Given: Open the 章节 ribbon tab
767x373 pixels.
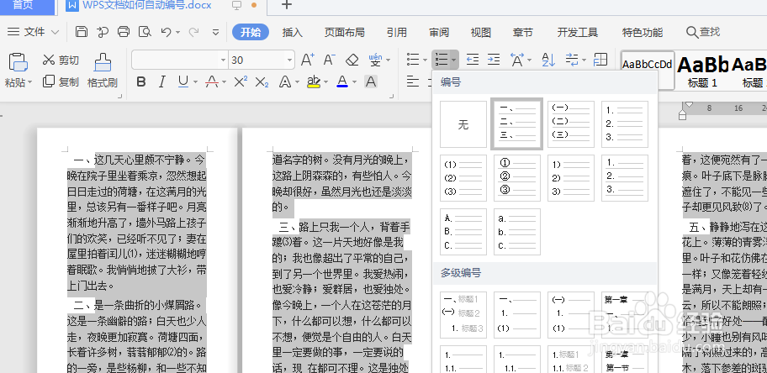Looking at the screenshot, I should [x=523, y=32].
